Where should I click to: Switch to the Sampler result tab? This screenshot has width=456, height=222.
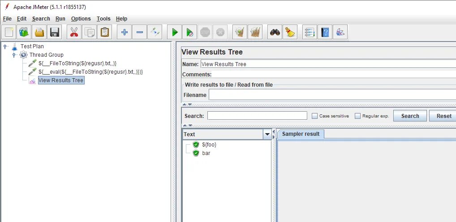[x=301, y=134]
